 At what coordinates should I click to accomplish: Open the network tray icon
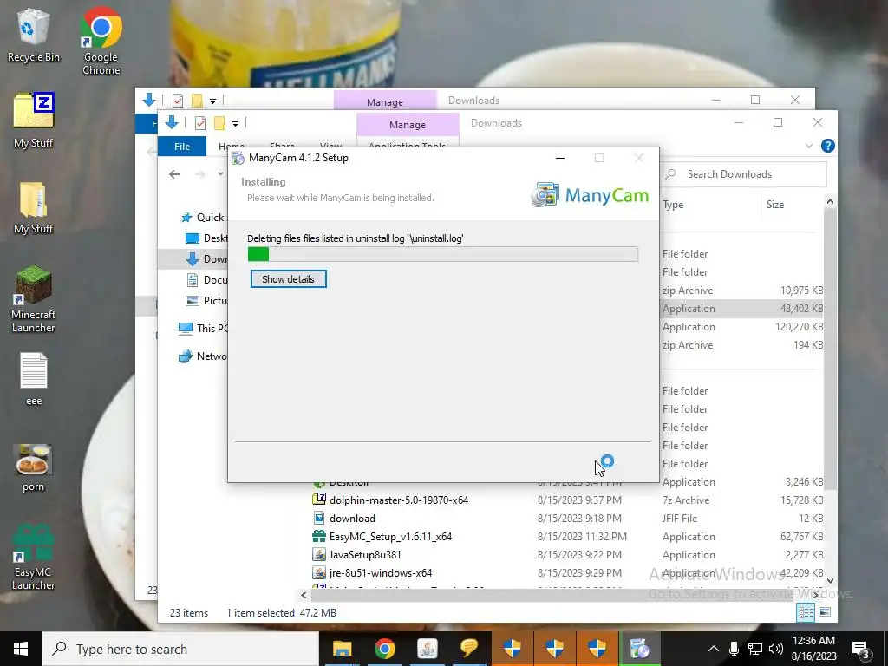pyautogui.click(x=755, y=649)
